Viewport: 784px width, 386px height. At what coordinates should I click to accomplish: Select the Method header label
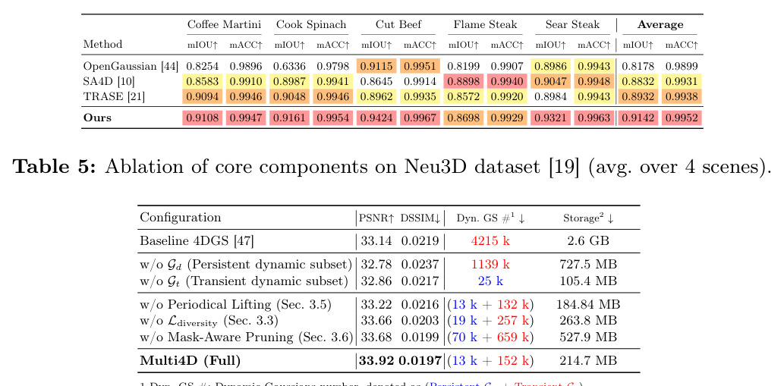point(102,44)
